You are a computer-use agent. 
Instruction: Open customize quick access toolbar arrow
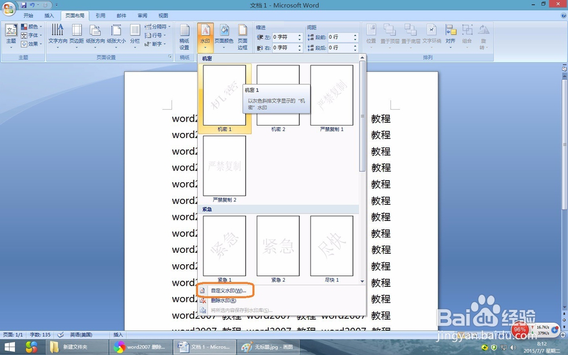(x=56, y=5)
